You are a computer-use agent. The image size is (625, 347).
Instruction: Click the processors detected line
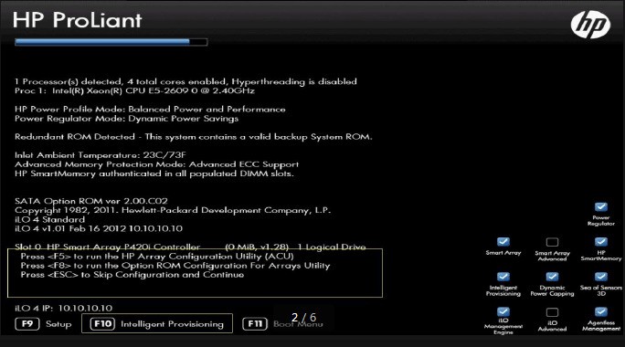coord(185,81)
